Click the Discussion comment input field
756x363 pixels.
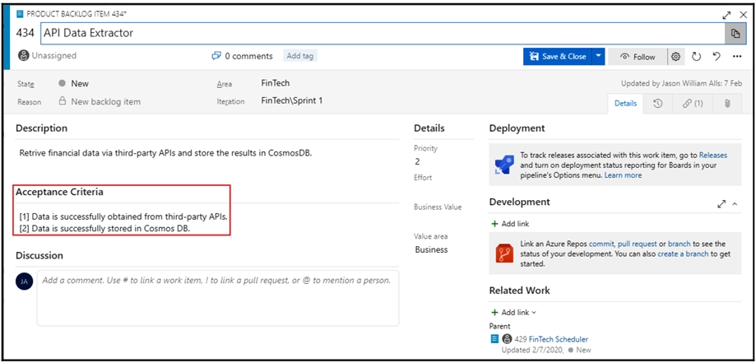point(217,296)
